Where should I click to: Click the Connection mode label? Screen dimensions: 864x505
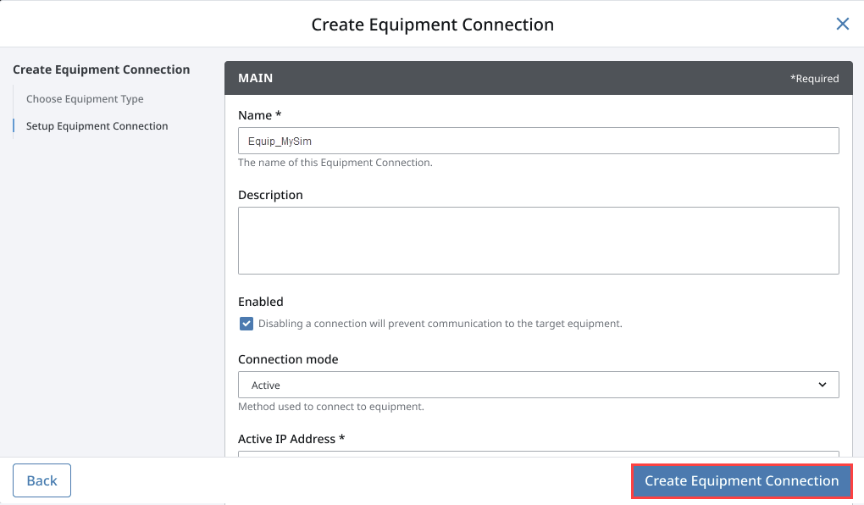click(x=288, y=359)
